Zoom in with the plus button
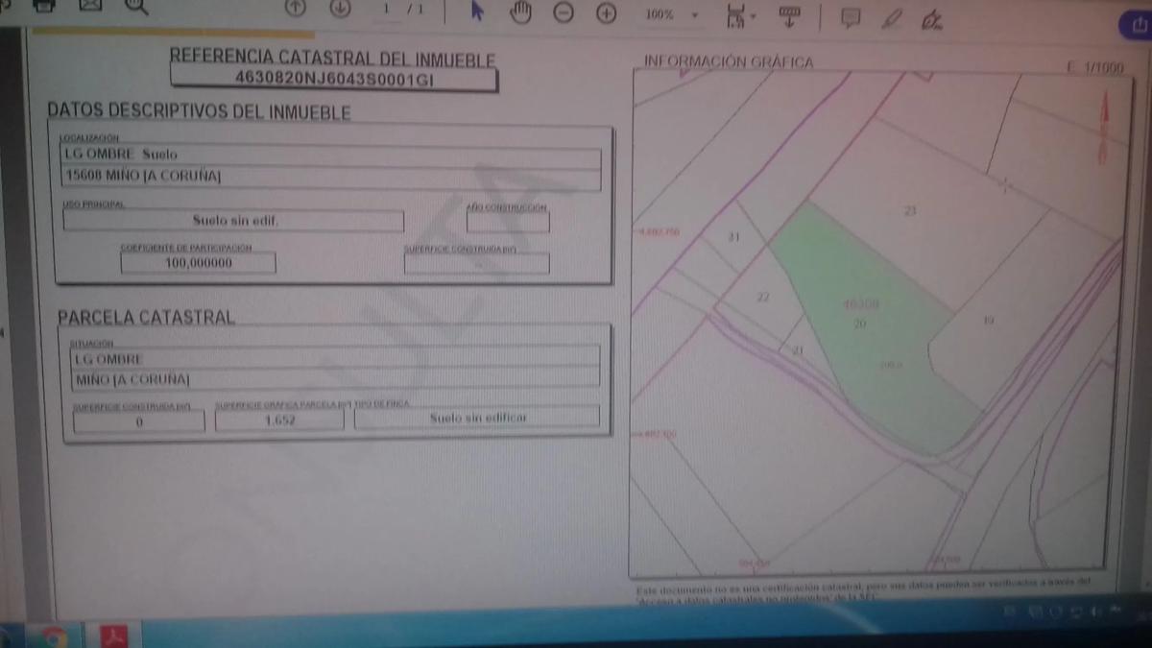This screenshot has width=1152, height=648. point(606,13)
